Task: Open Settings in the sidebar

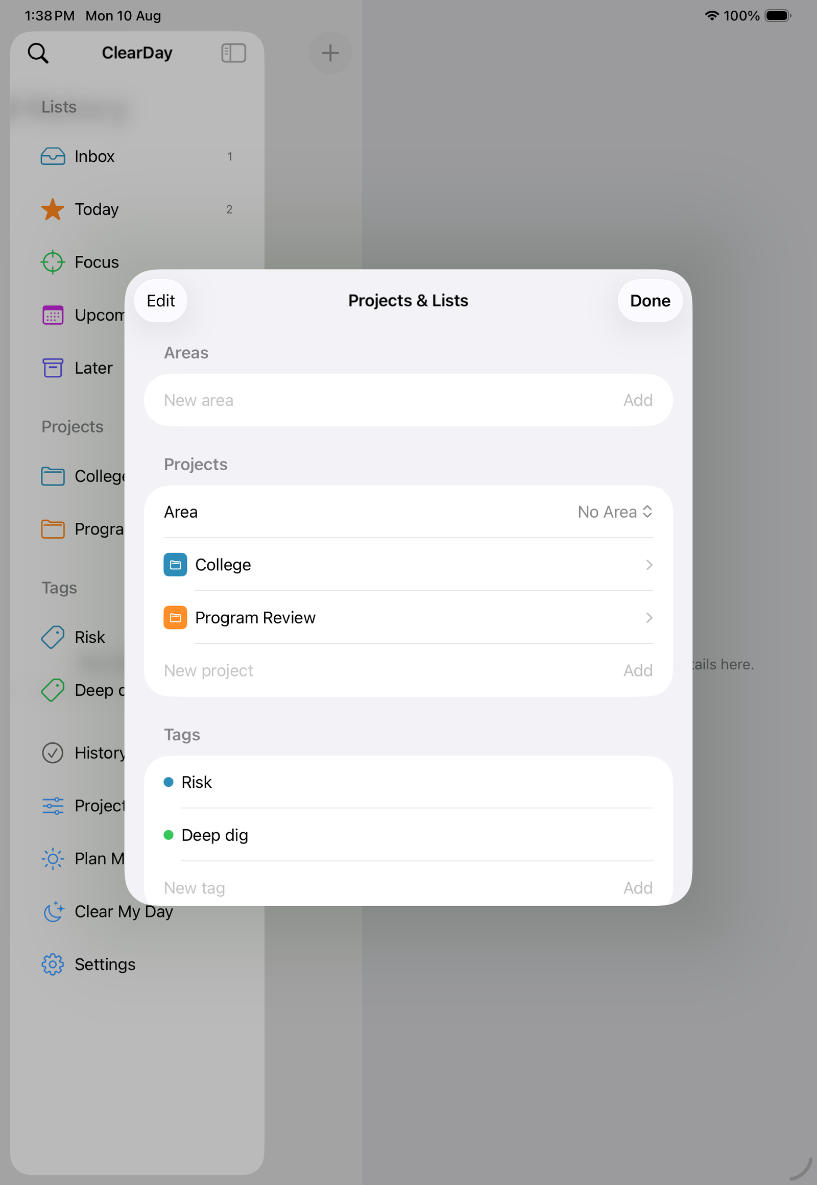Action: [137, 964]
